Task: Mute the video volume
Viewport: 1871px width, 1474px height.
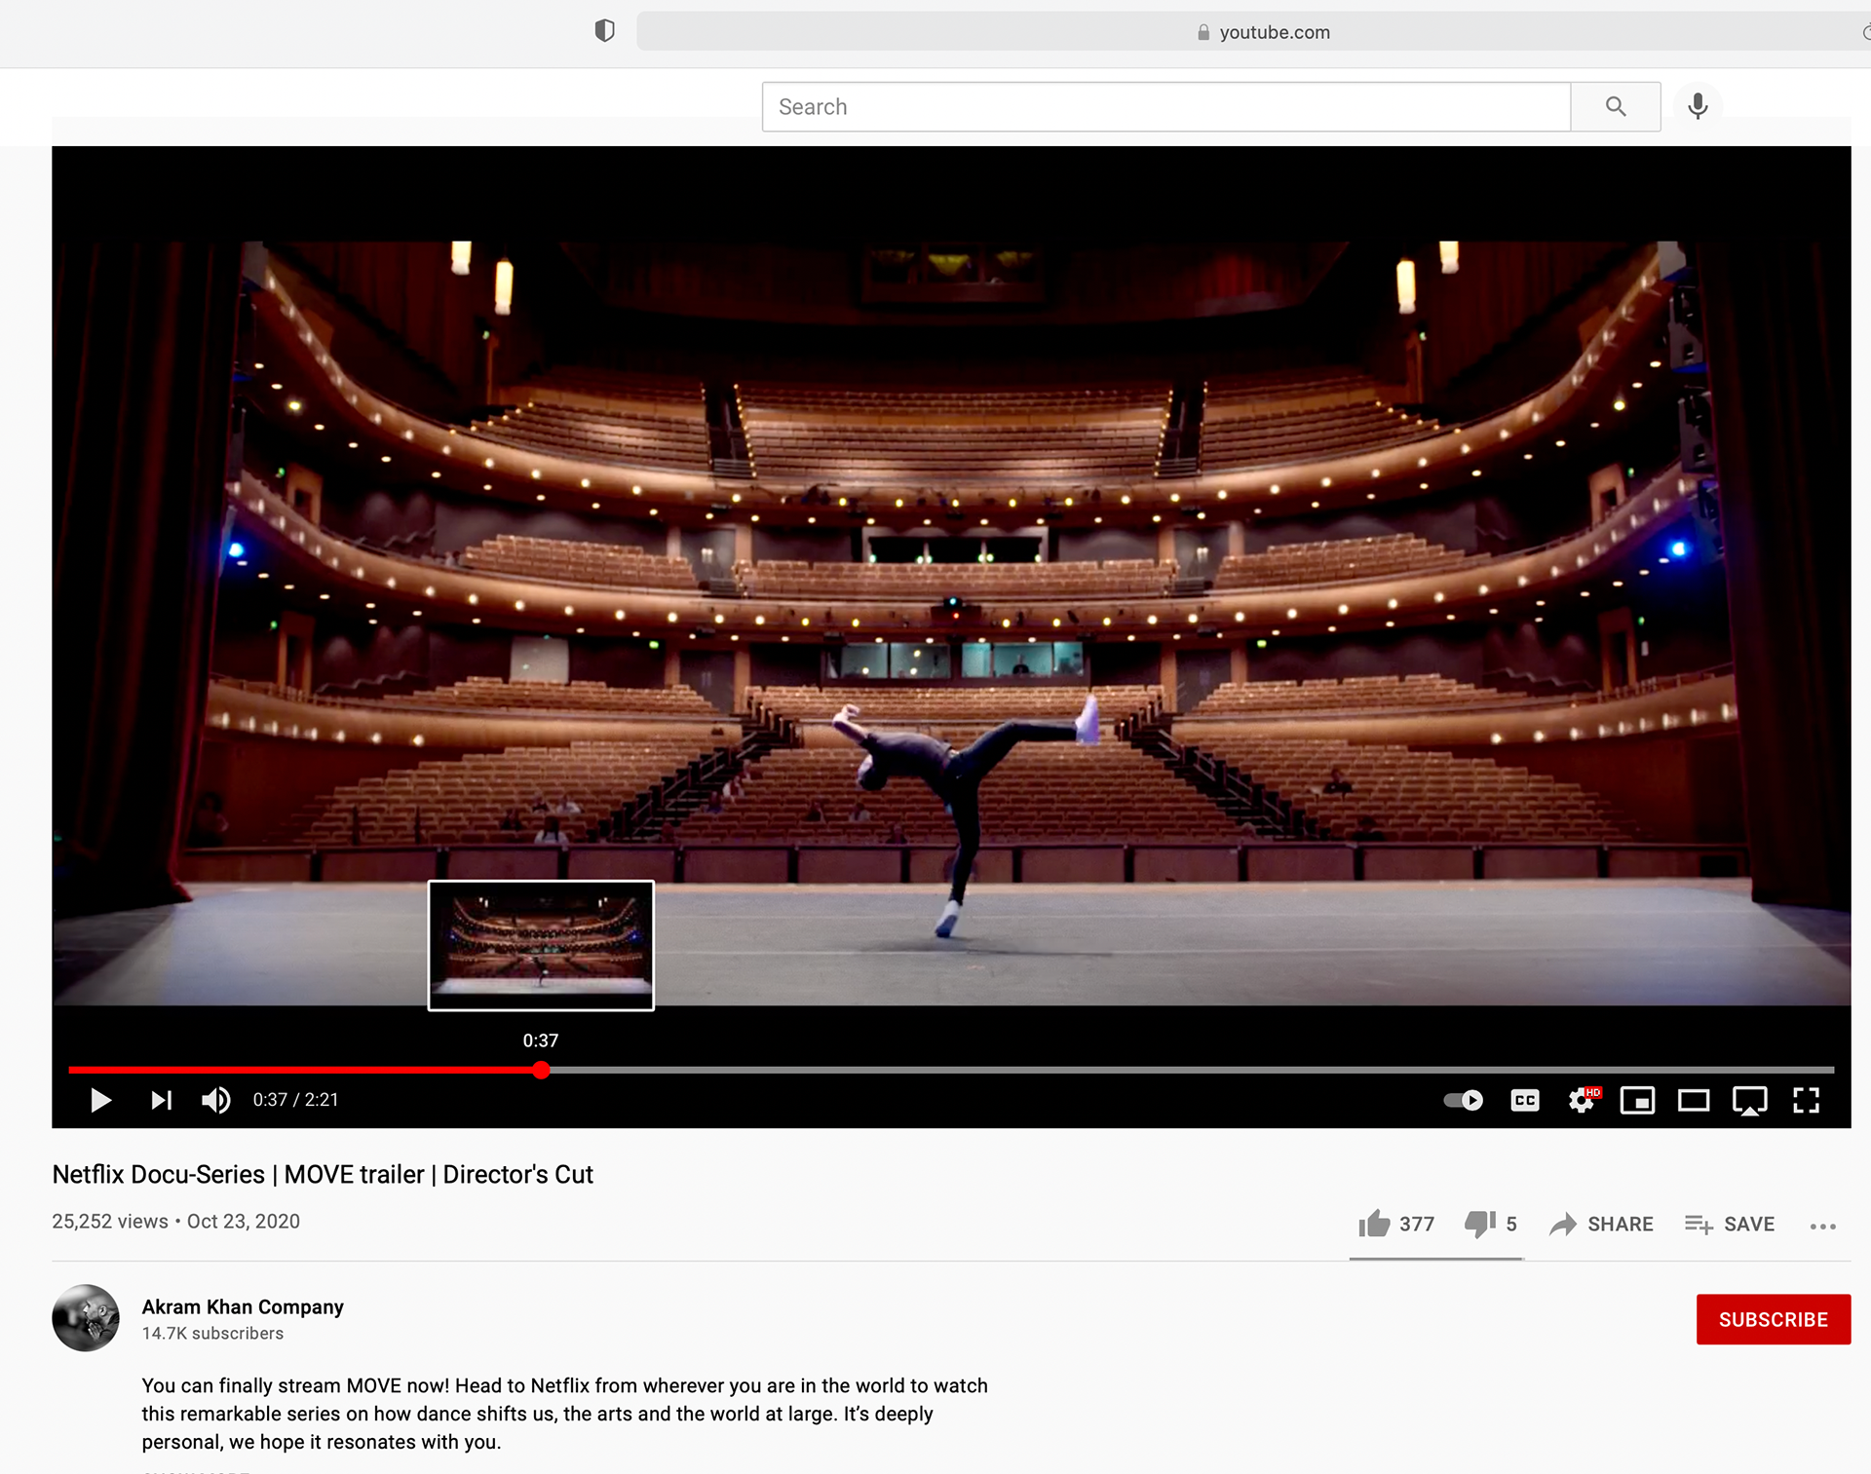Action: point(215,1100)
